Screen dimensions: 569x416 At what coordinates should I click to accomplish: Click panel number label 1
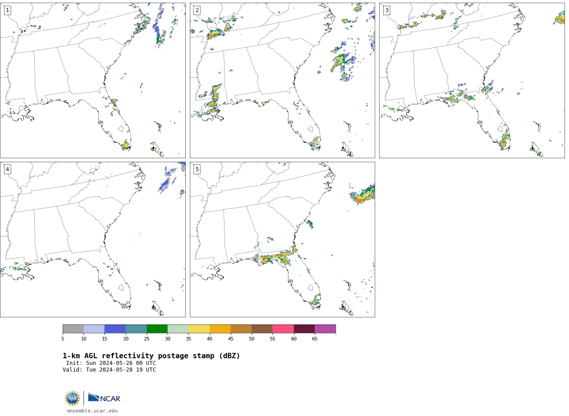tap(7, 10)
